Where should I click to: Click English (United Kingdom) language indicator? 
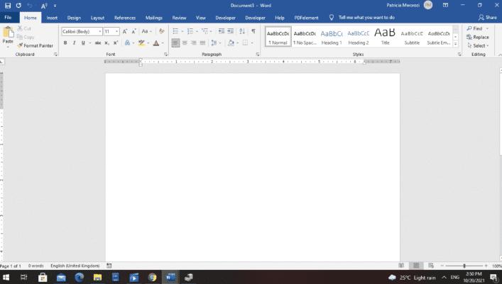click(75, 266)
